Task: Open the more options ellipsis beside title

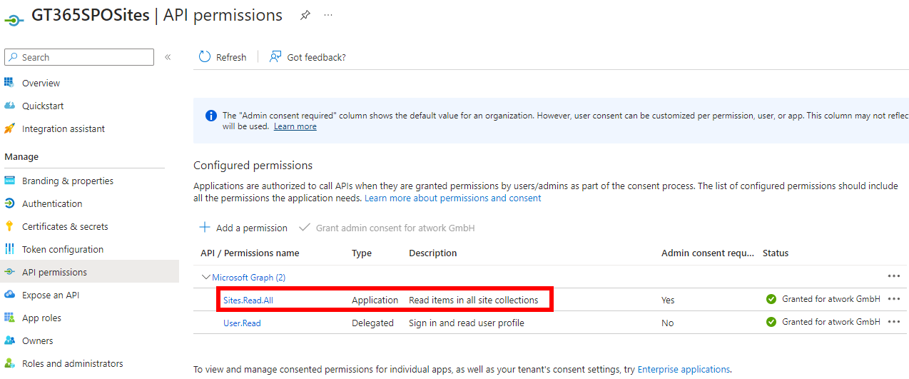Action: (328, 14)
